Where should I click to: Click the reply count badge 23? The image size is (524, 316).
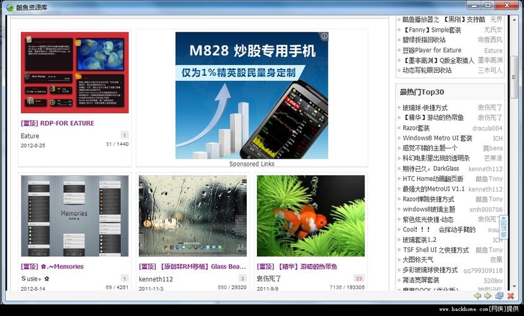point(359,278)
